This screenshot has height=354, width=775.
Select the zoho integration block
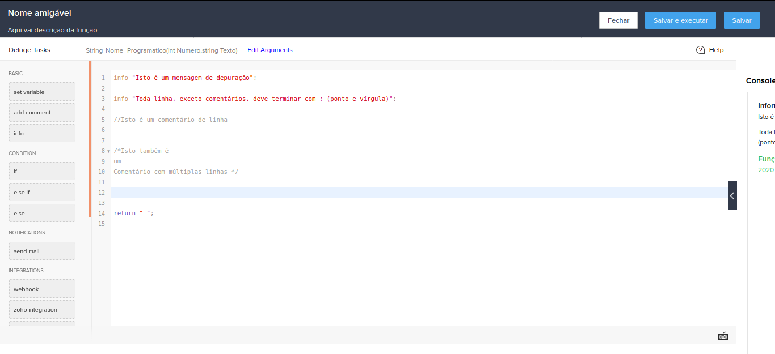(42, 310)
